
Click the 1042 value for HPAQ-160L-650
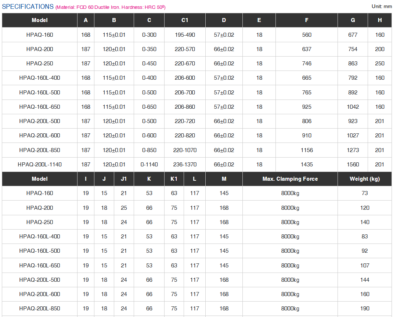click(x=353, y=107)
